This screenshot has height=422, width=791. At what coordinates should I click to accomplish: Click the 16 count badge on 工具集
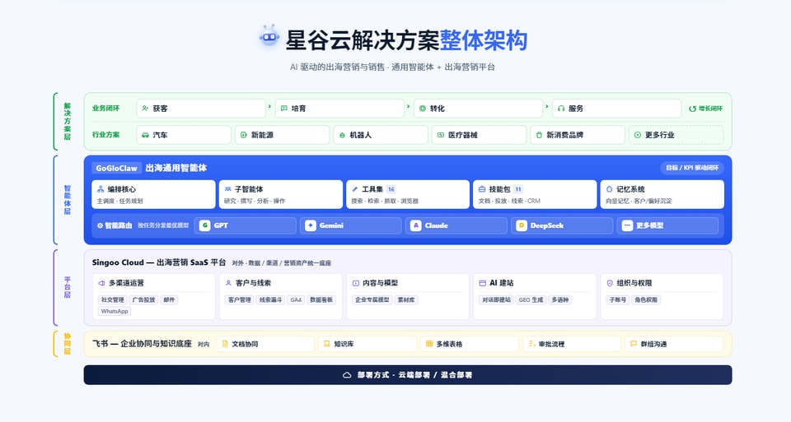click(x=391, y=189)
